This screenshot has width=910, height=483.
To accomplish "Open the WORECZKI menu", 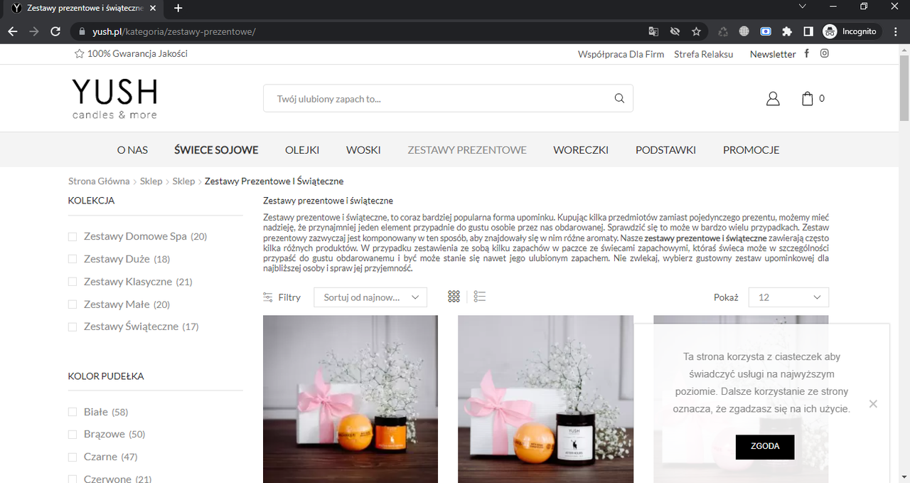I will (x=581, y=150).
